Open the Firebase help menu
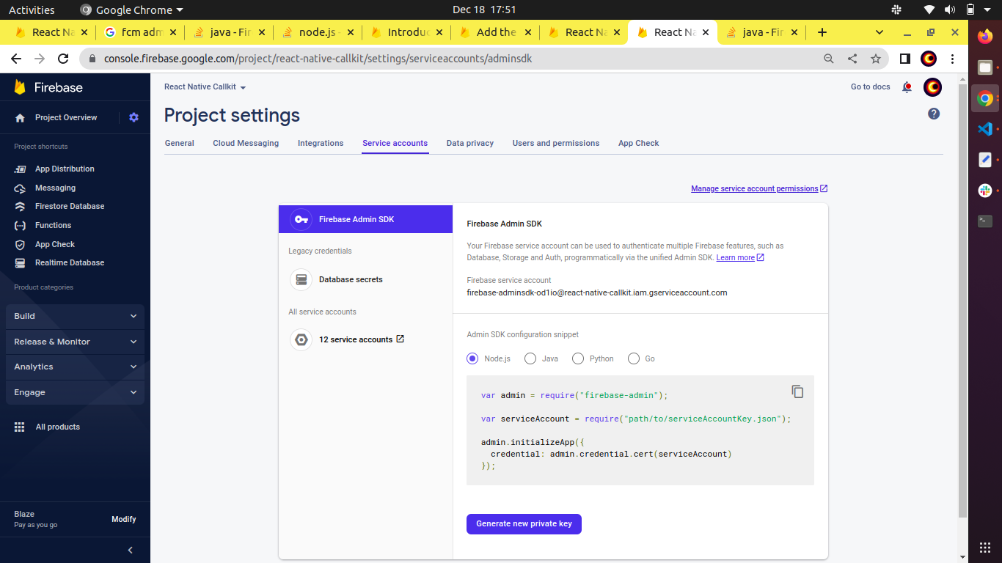1002x563 pixels. pyautogui.click(x=933, y=114)
